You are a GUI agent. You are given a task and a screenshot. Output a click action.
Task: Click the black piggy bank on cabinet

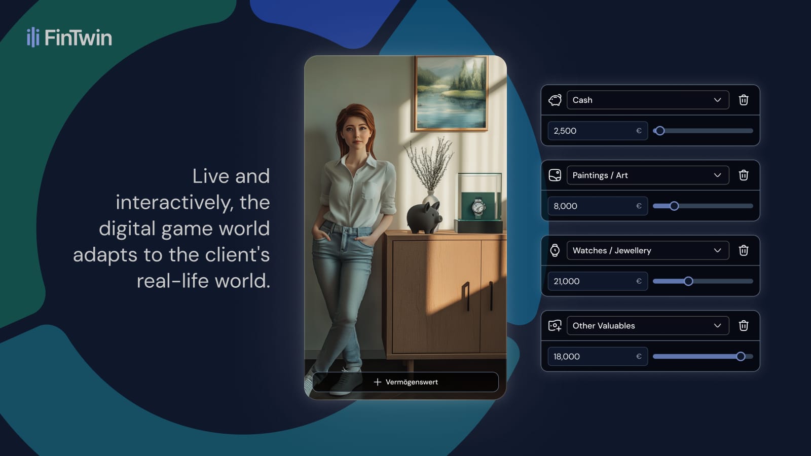pyautogui.click(x=425, y=217)
